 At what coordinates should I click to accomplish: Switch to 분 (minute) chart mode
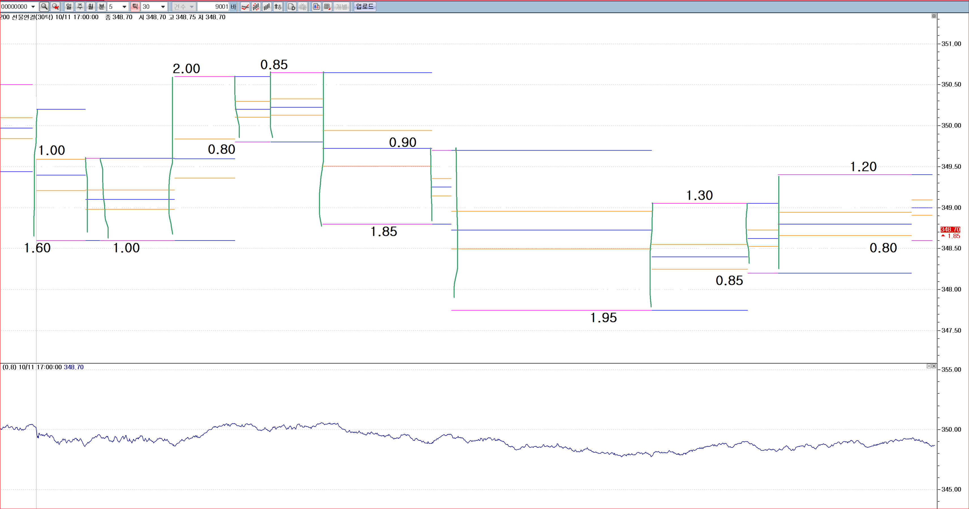pos(102,7)
